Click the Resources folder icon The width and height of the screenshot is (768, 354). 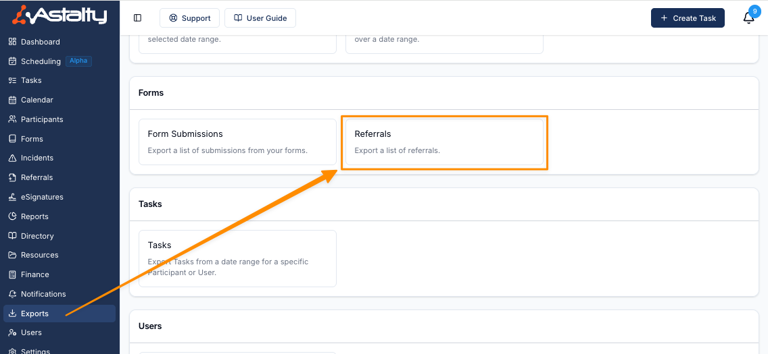[x=12, y=255]
